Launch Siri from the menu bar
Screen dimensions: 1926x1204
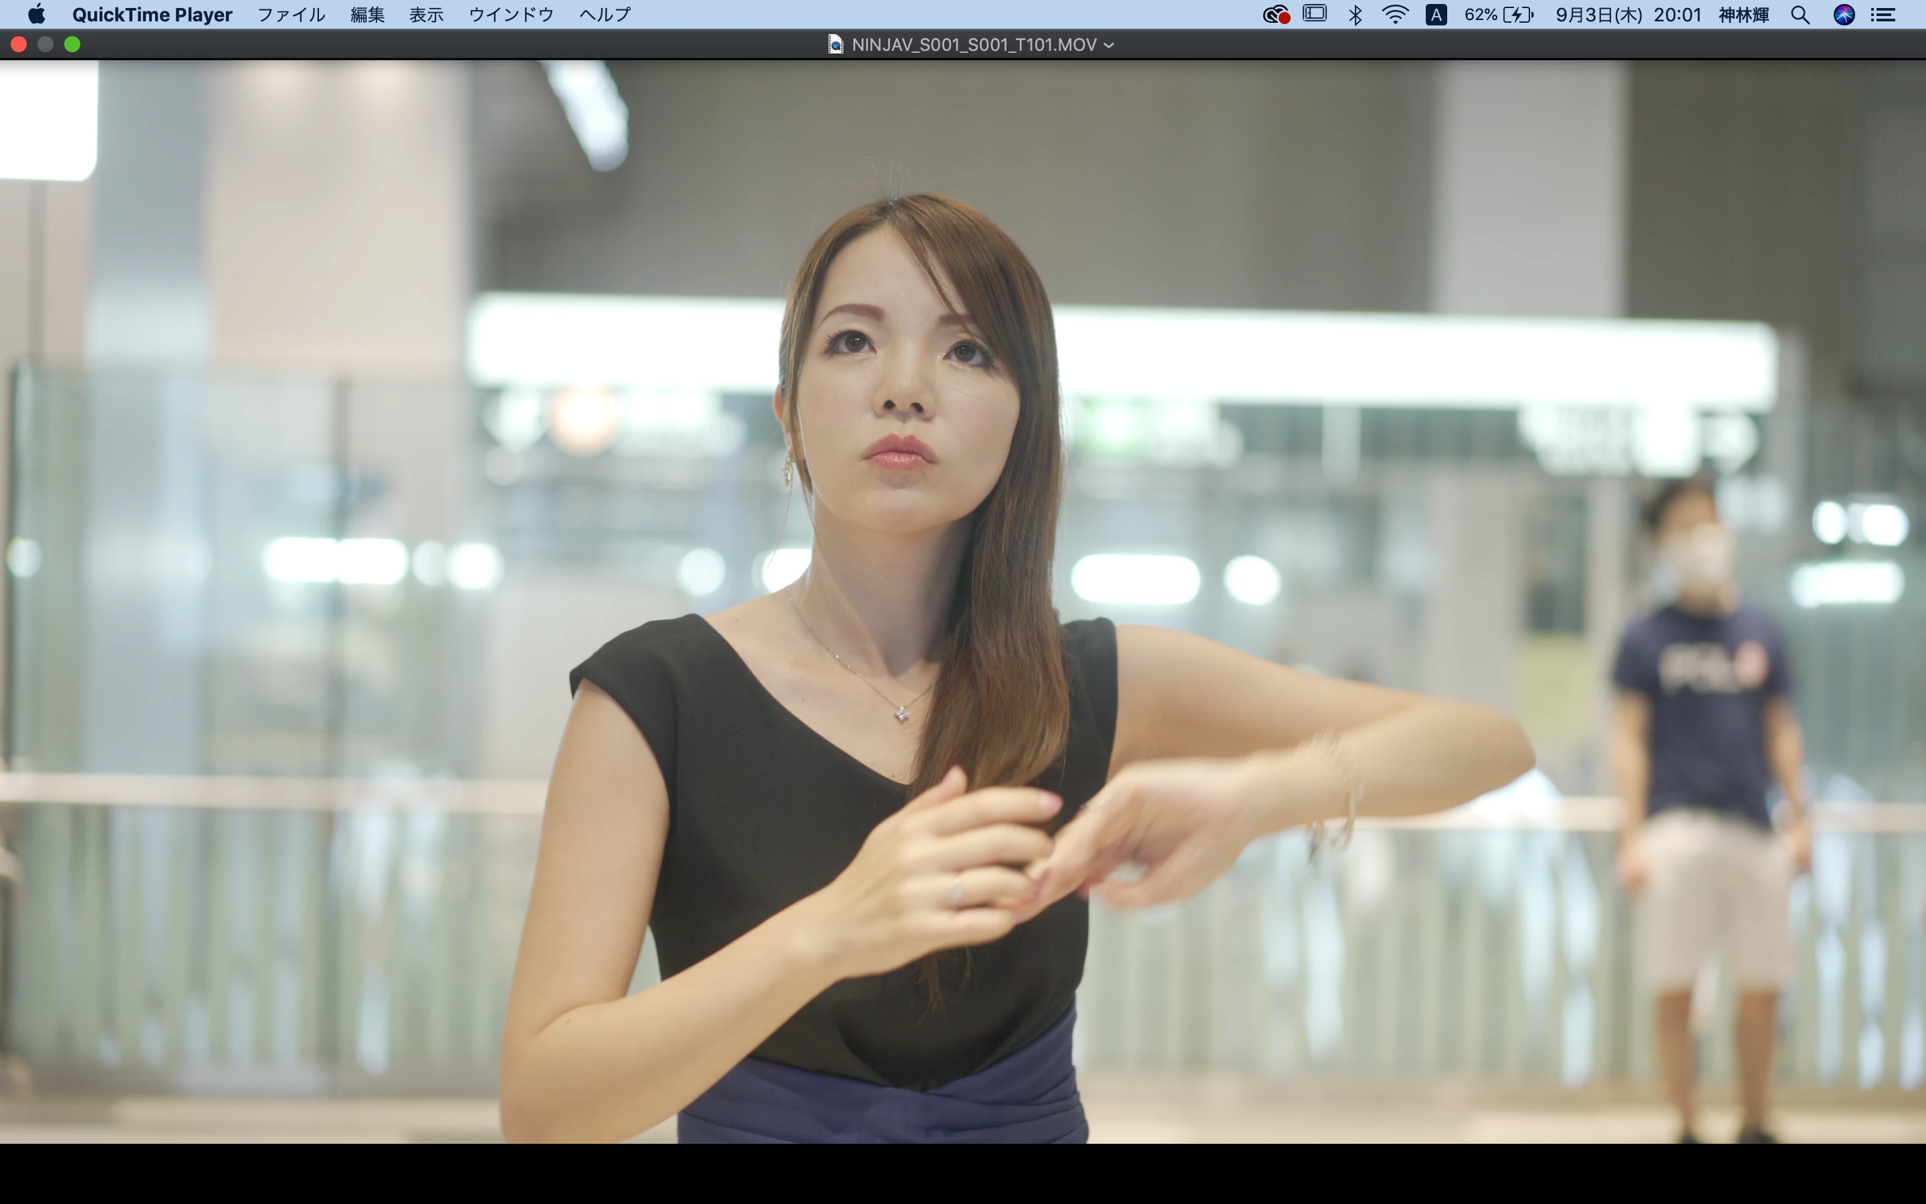click(x=1844, y=14)
